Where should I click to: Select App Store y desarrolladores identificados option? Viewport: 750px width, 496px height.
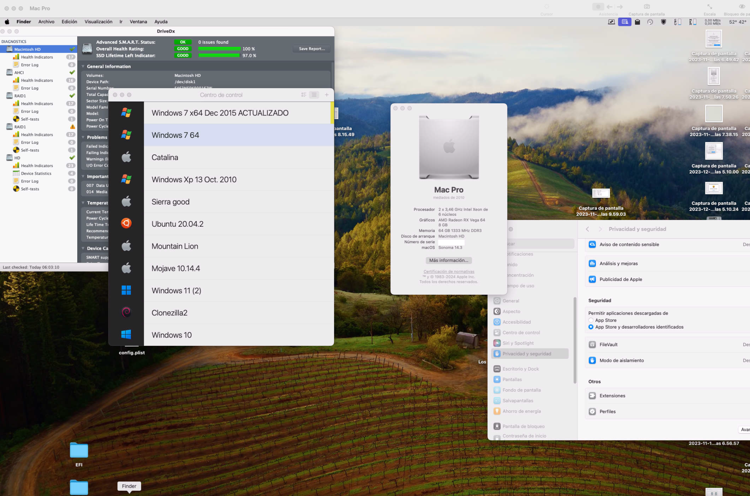click(x=591, y=327)
